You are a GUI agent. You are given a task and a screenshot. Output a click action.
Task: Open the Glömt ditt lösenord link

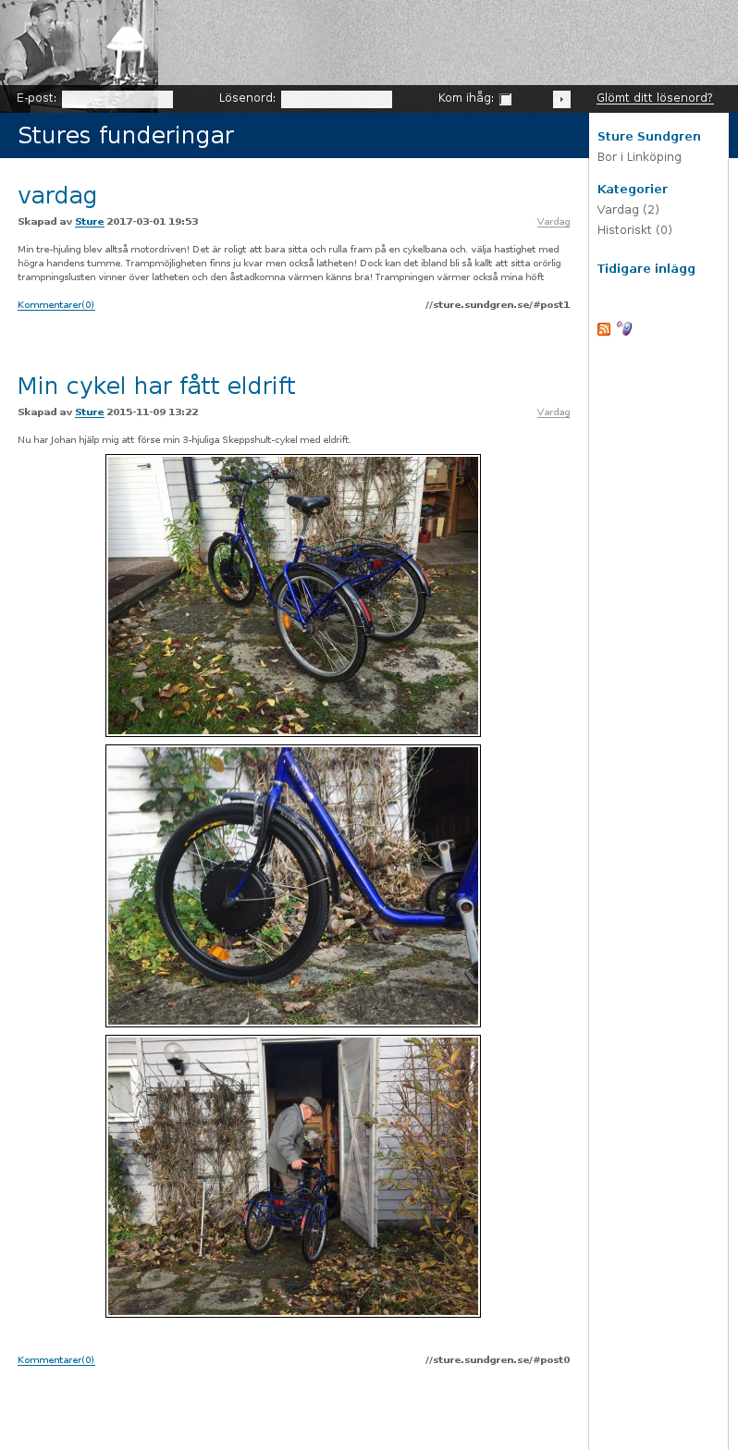click(x=655, y=98)
